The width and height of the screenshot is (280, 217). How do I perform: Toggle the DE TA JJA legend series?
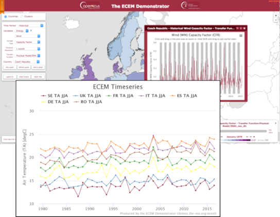click(55, 102)
